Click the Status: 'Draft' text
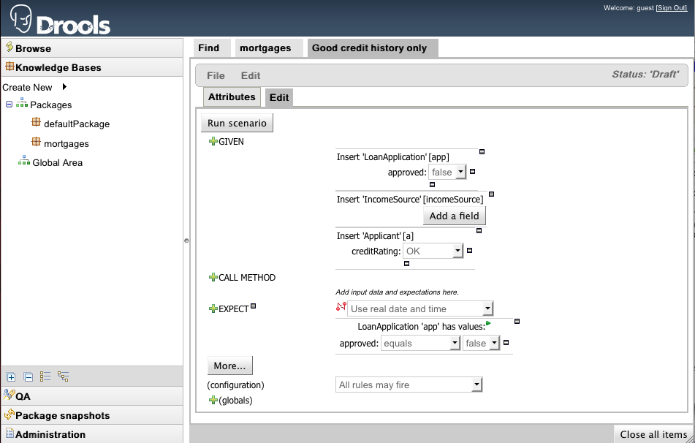Screen dimensions: 695x443 click(645, 74)
